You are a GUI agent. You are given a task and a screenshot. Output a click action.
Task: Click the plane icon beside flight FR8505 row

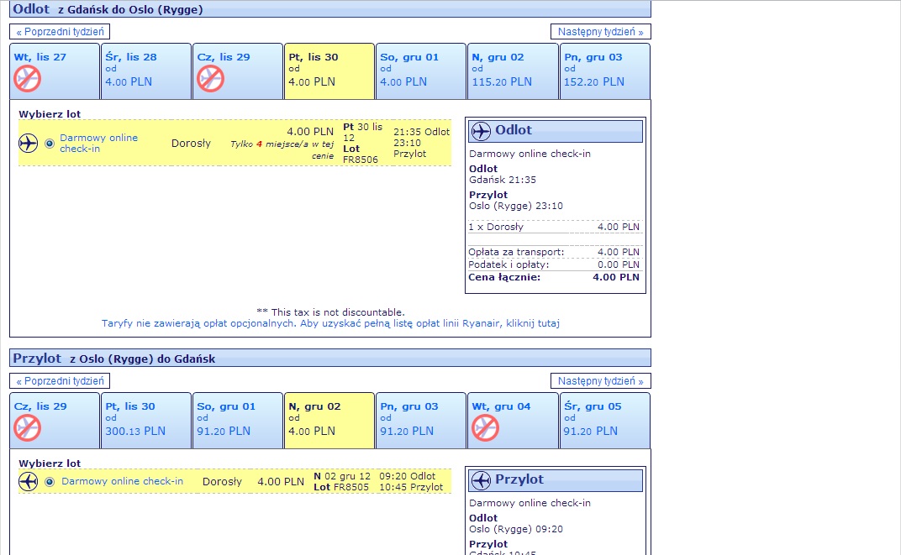29,482
